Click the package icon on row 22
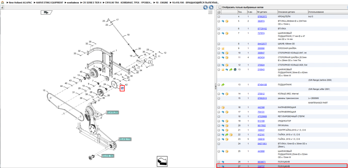Screen dimensions: 348x168 coord(231,135)
